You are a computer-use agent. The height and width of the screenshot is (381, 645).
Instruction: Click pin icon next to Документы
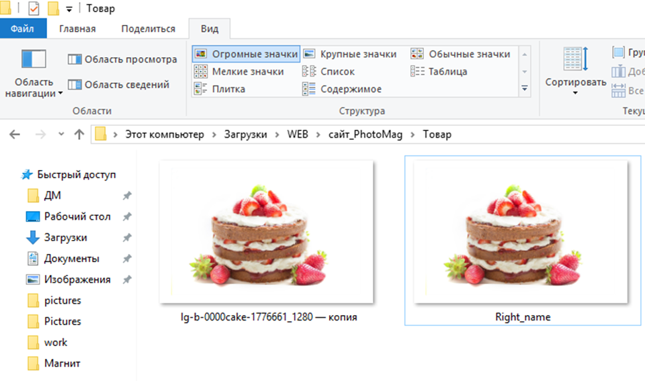pos(127,259)
